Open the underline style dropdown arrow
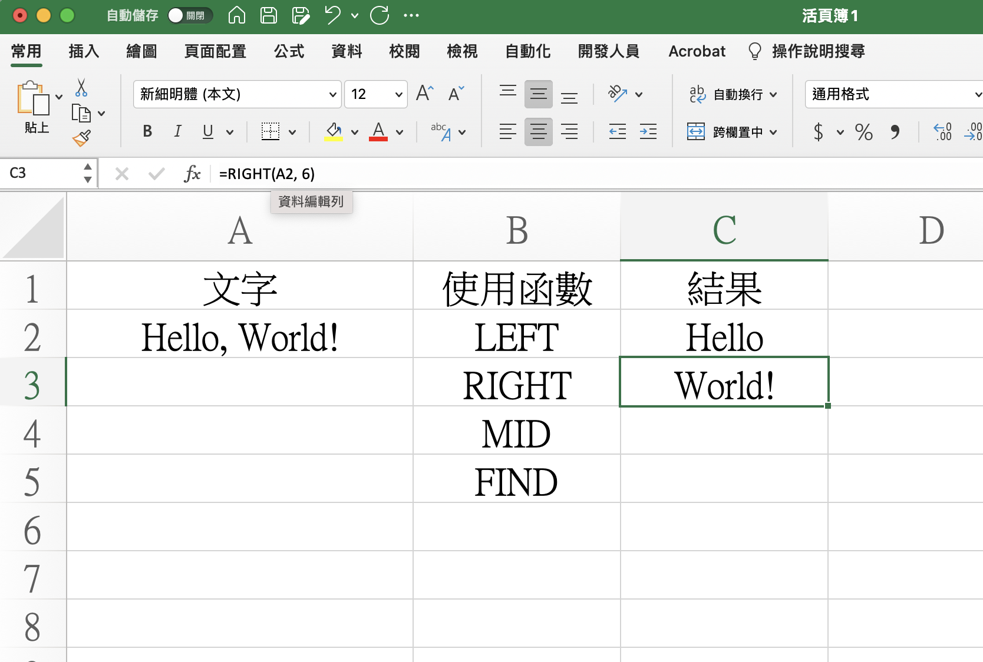The image size is (983, 662). 230,132
